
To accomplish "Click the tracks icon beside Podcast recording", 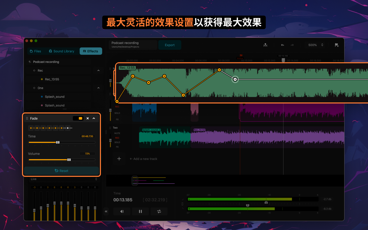I will click(30, 62).
